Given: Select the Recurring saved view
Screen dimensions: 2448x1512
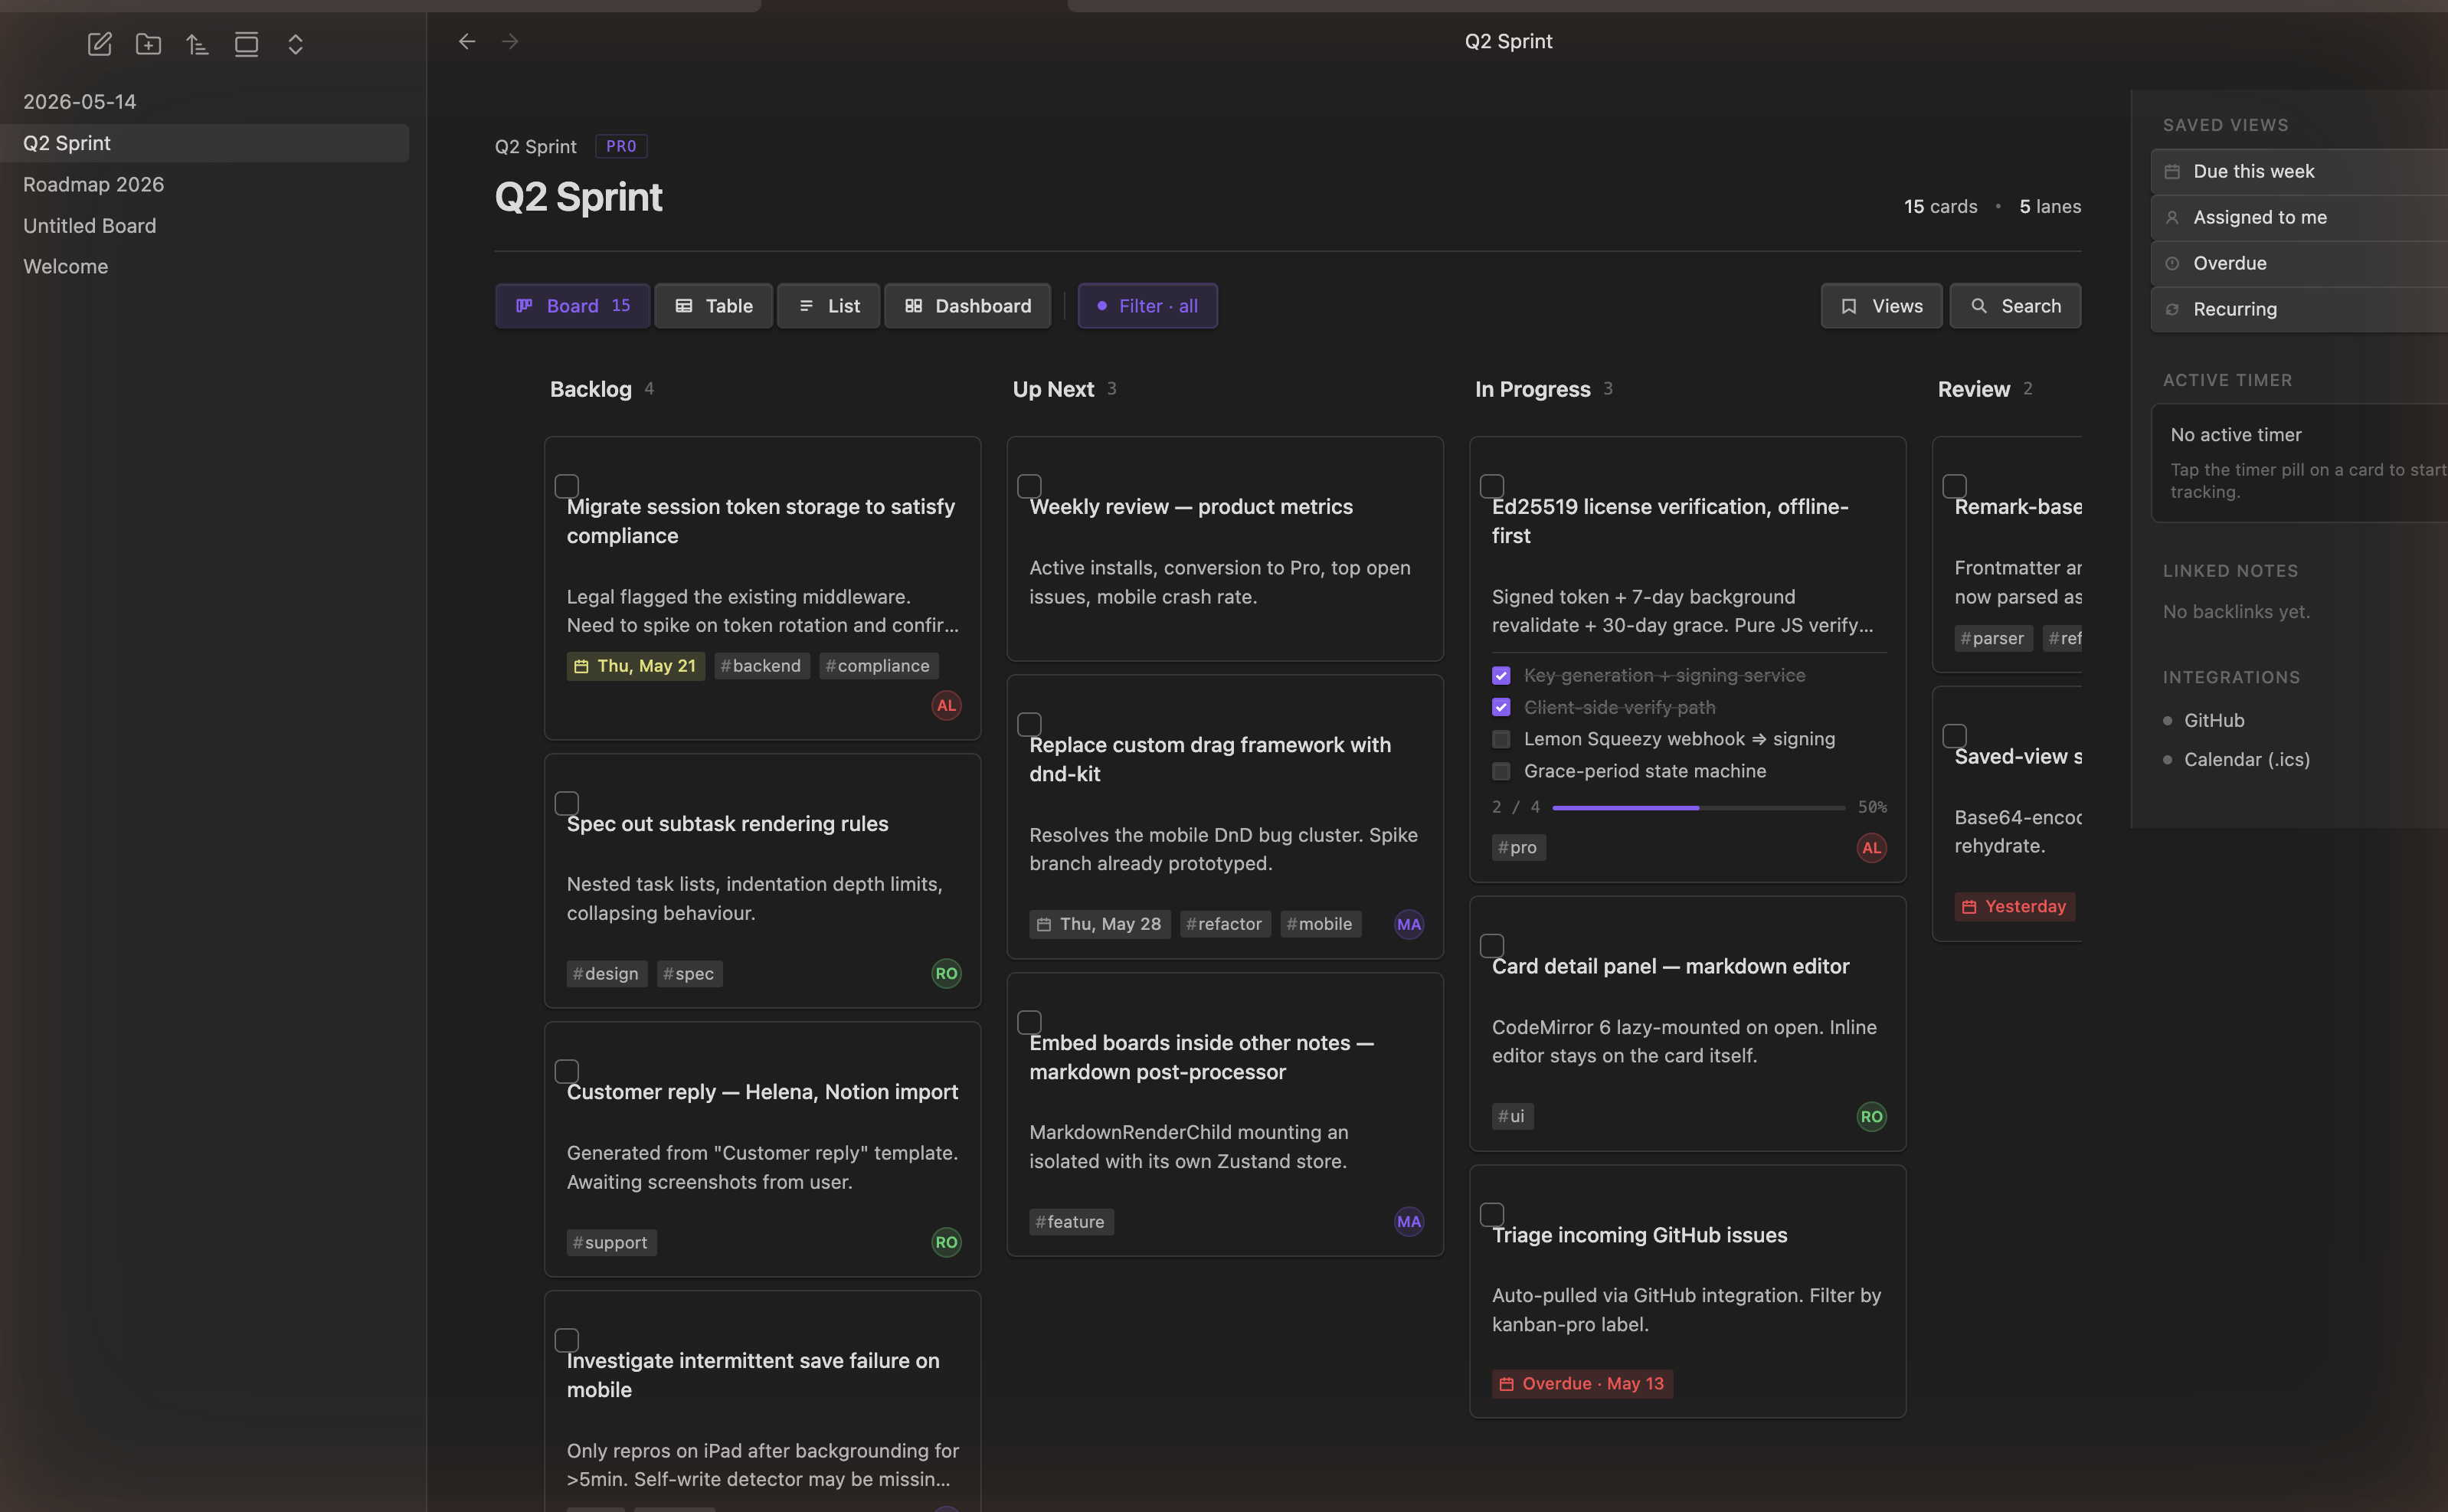Looking at the screenshot, I should point(2299,309).
